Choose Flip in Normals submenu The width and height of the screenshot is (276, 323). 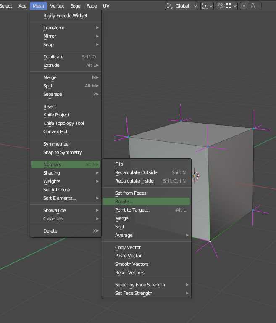[147, 164]
